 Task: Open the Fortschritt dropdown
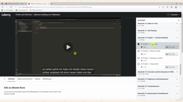pyautogui.click(x=175, y=15)
